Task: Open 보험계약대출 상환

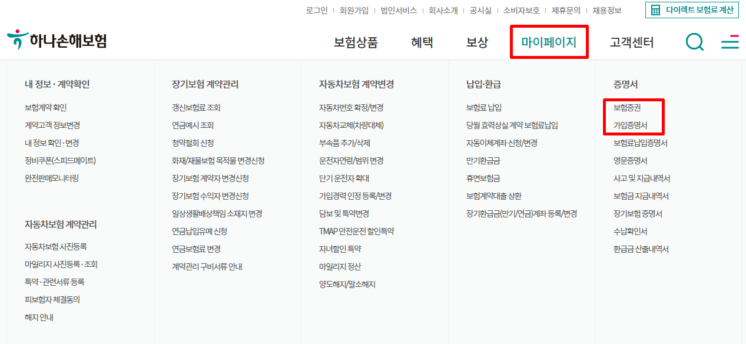Action: click(494, 196)
